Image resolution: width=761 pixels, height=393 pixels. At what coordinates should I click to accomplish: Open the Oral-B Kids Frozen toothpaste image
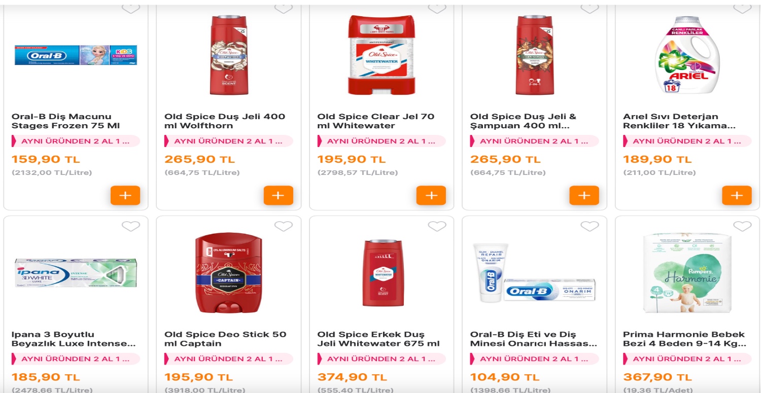click(76, 55)
